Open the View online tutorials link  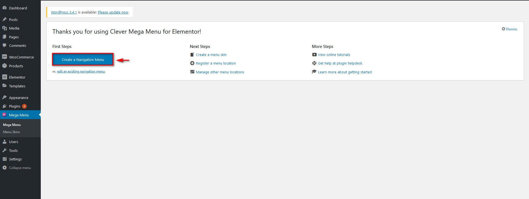[x=334, y=55]
